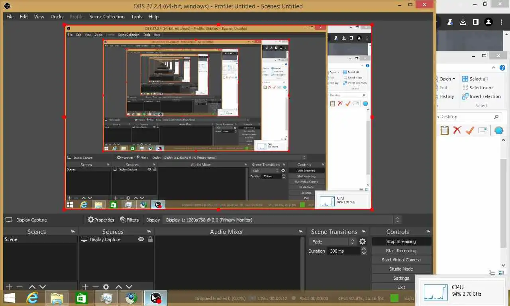
Task: Open the Tools menu in OBS
Action: (137, 17)
